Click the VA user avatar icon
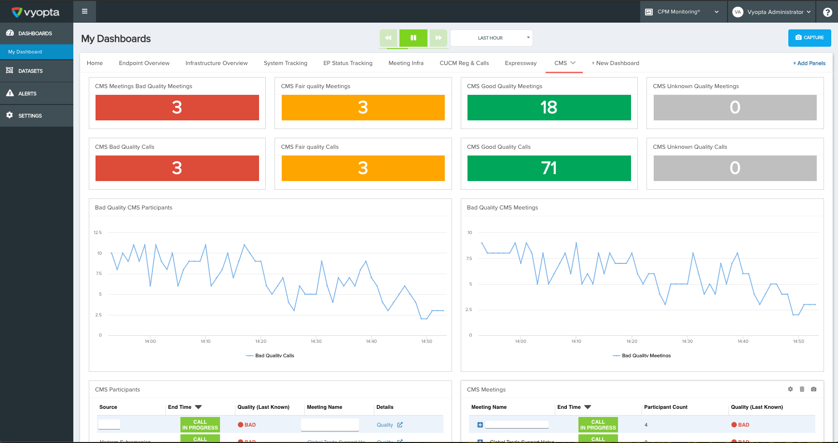Screen dimensions: 838x443 tap(738, 12)
